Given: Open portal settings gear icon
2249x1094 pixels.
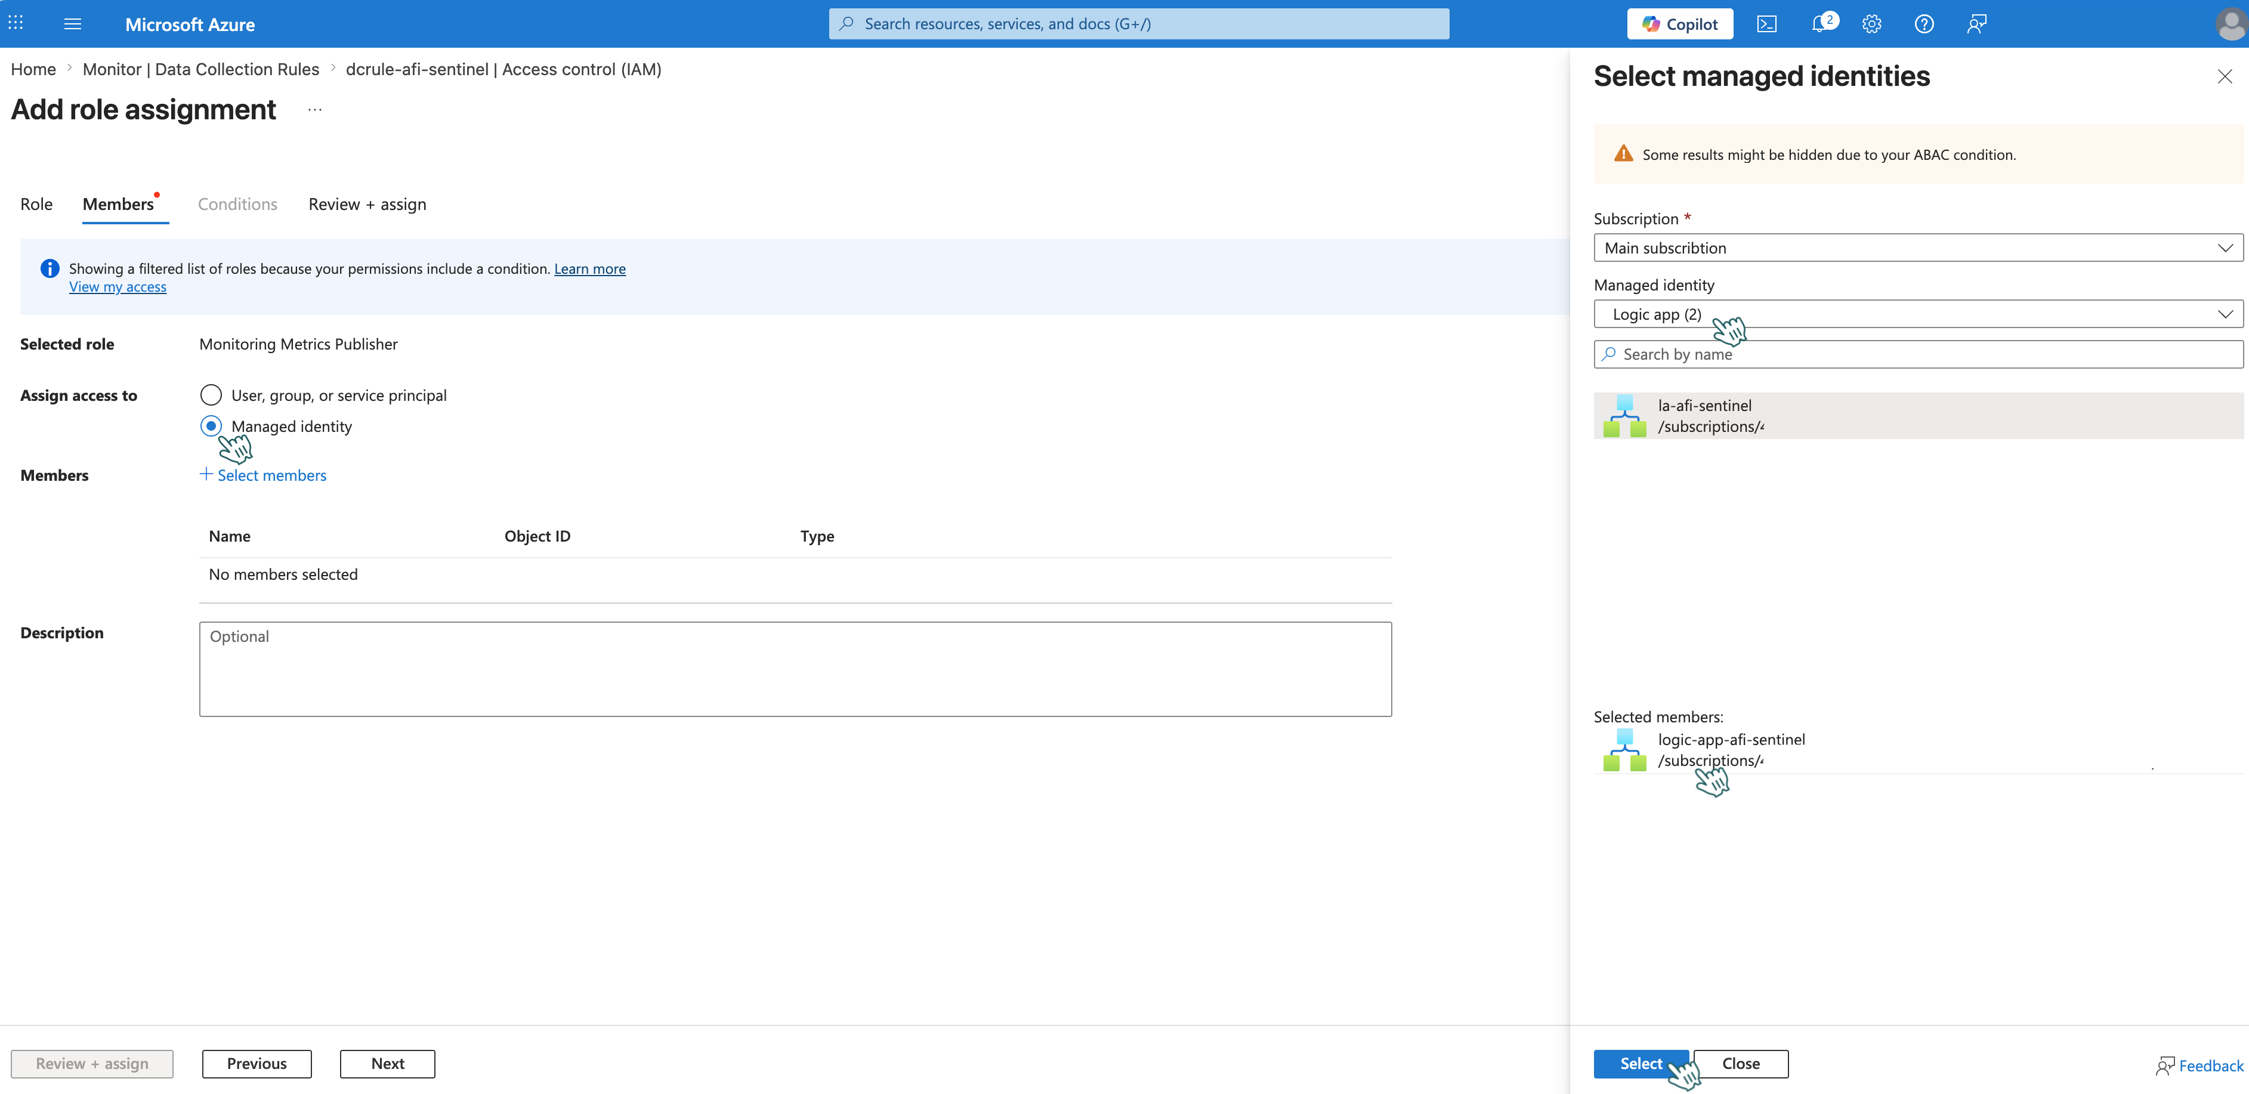Looking at the screenshot, I should (1871, 24).
